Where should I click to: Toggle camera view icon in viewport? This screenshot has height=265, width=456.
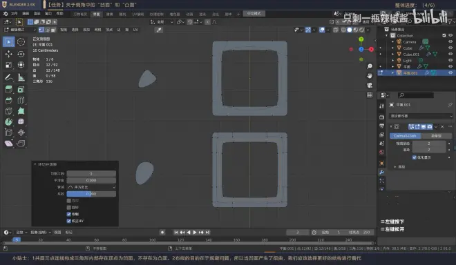[370, 86]
